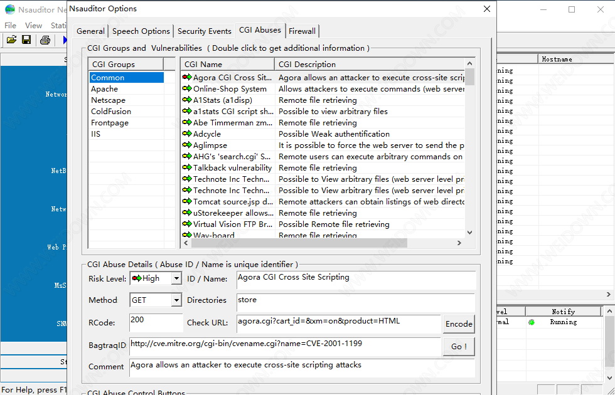Open file via the toolbar folder icon
This screenshot has height=395, width=615.
[11, 39]
